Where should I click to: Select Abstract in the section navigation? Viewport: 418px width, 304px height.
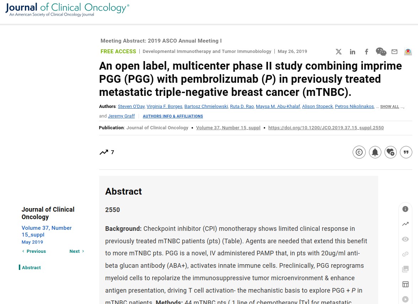[x=31, y=267]
